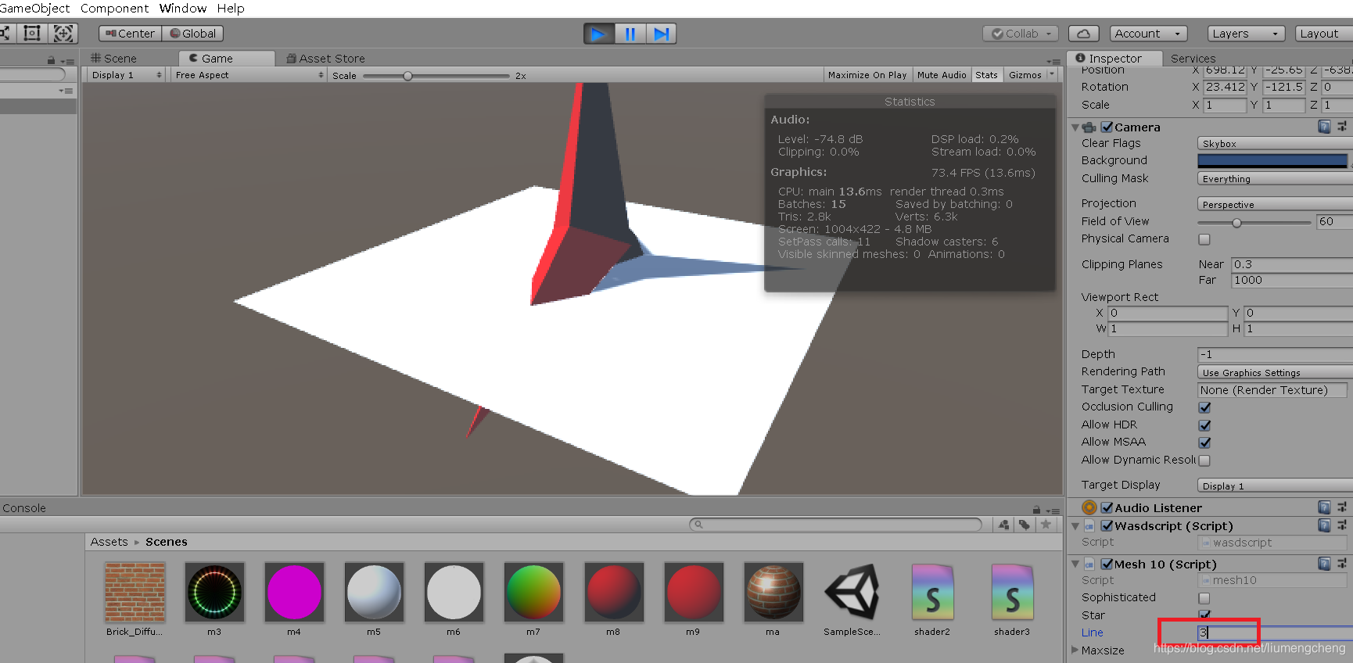Viewport: 1353px width, 663px height.
Task: Open the Culling Mask dropdown
Action: (x=1275, y=179)
